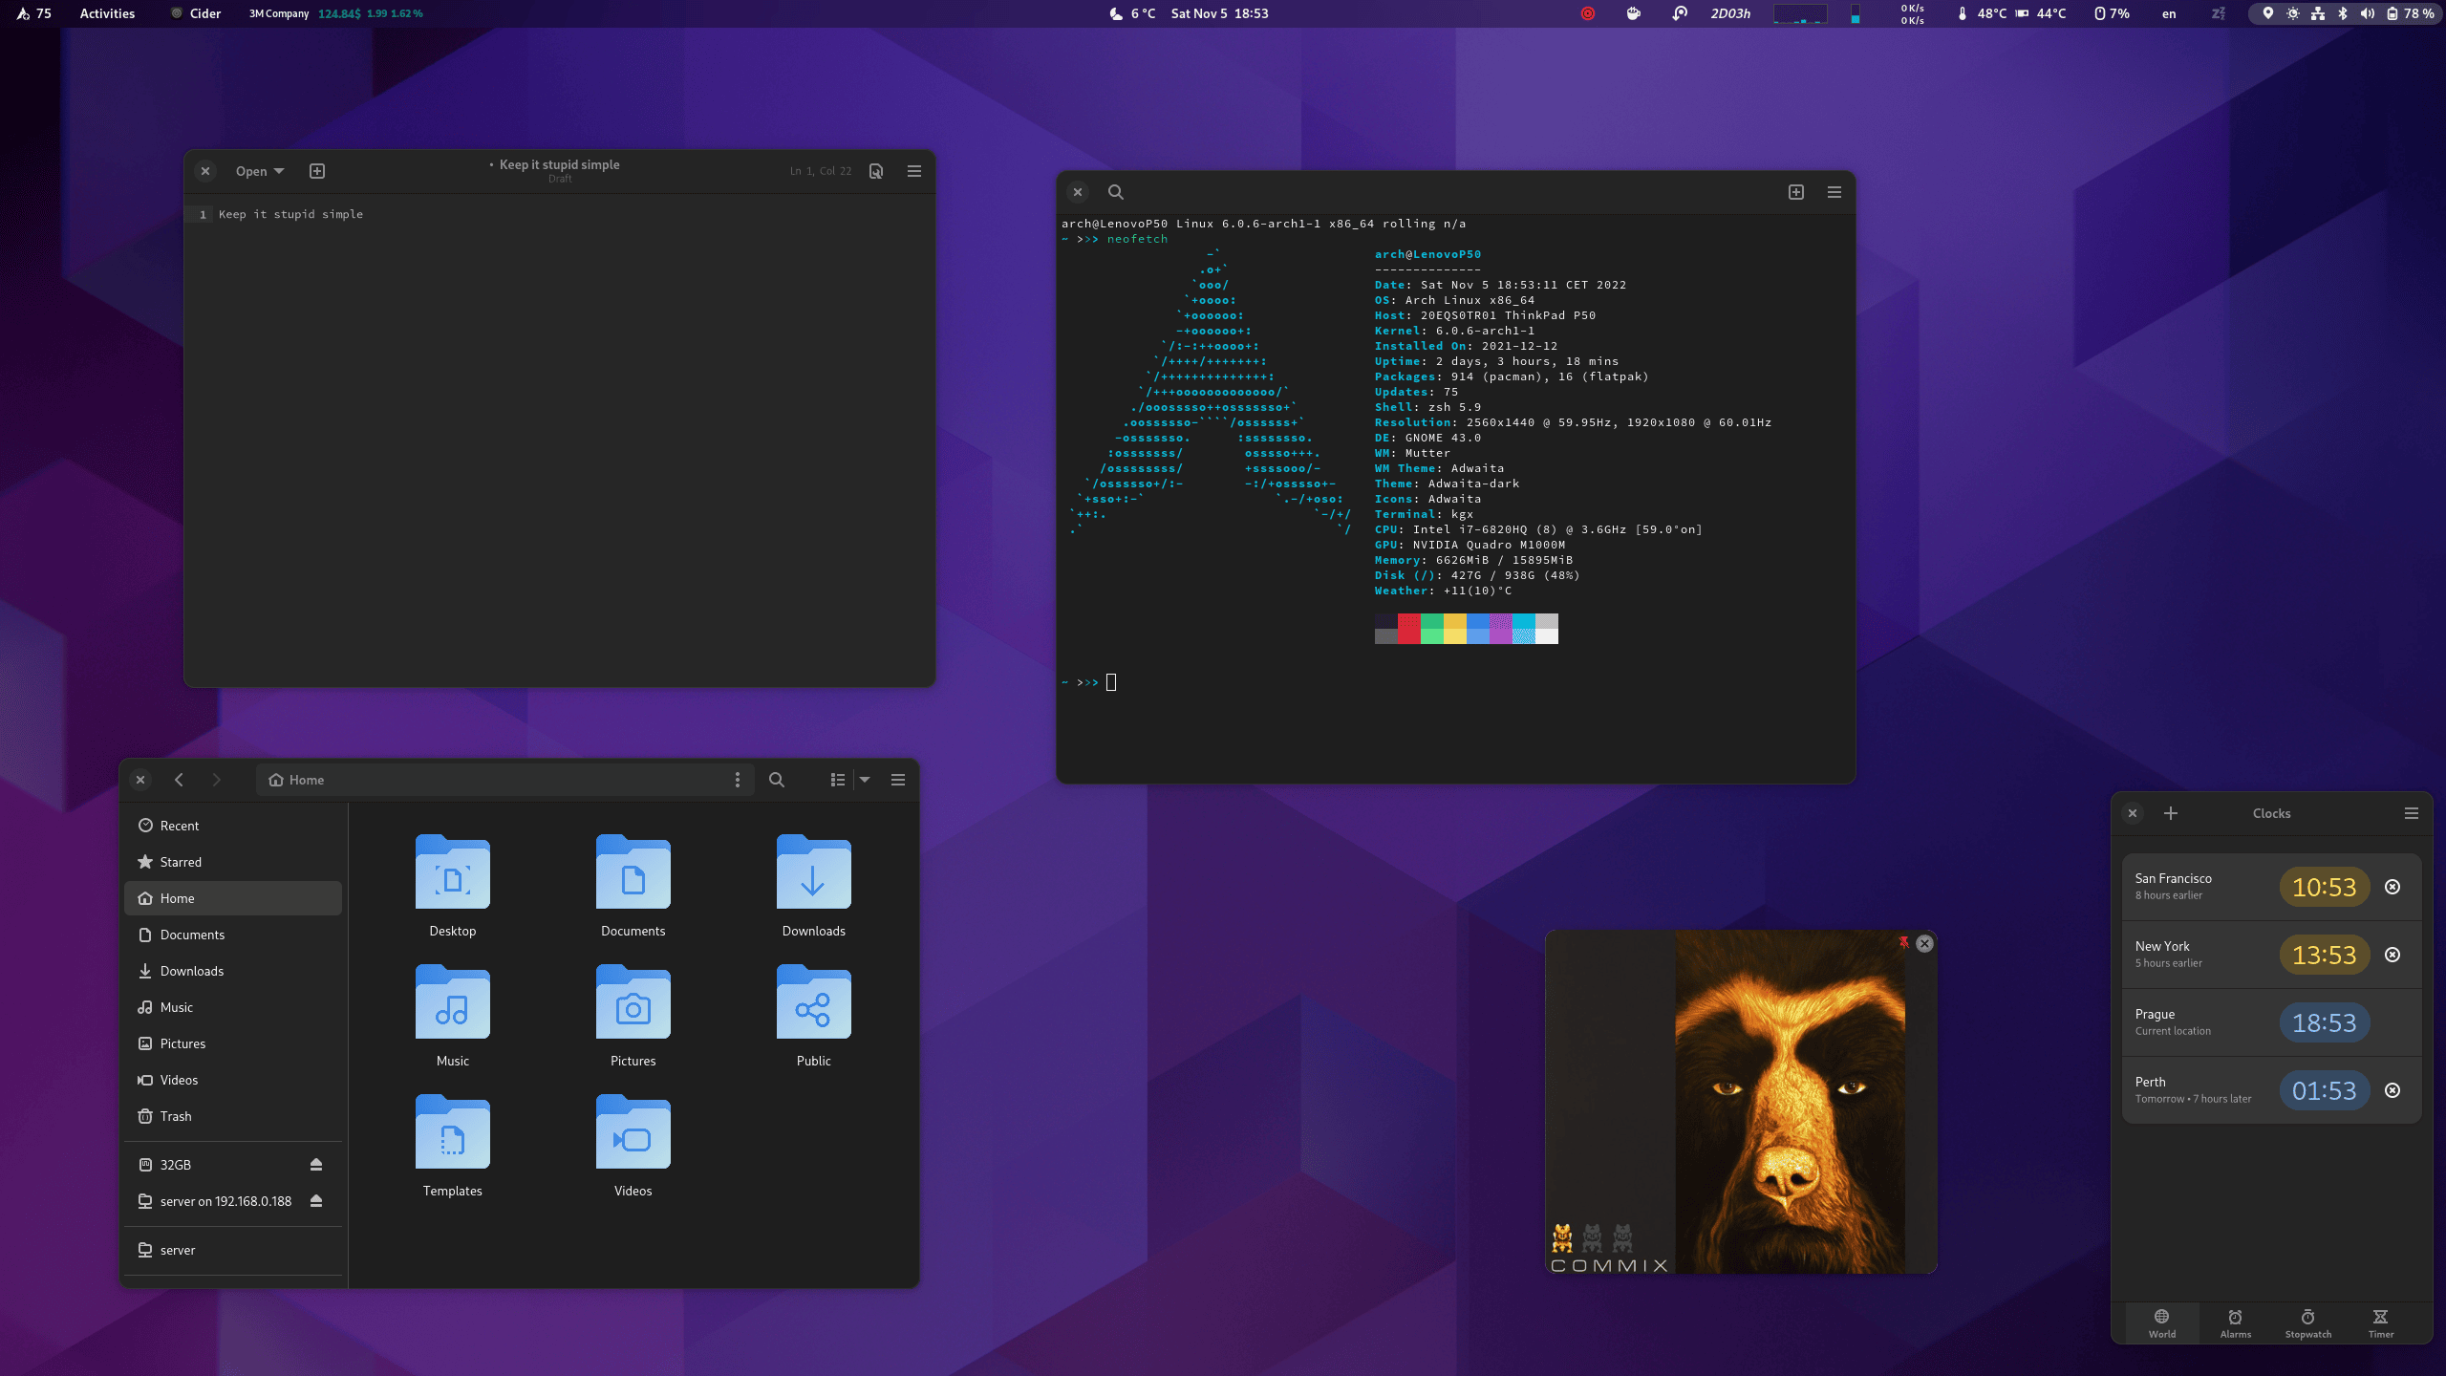Image resolution: width=2446 pixels, height=1376 pixels.
Task: Switch to Stopwatch tab in Clocks
Action: (x=2308, y=1323)
